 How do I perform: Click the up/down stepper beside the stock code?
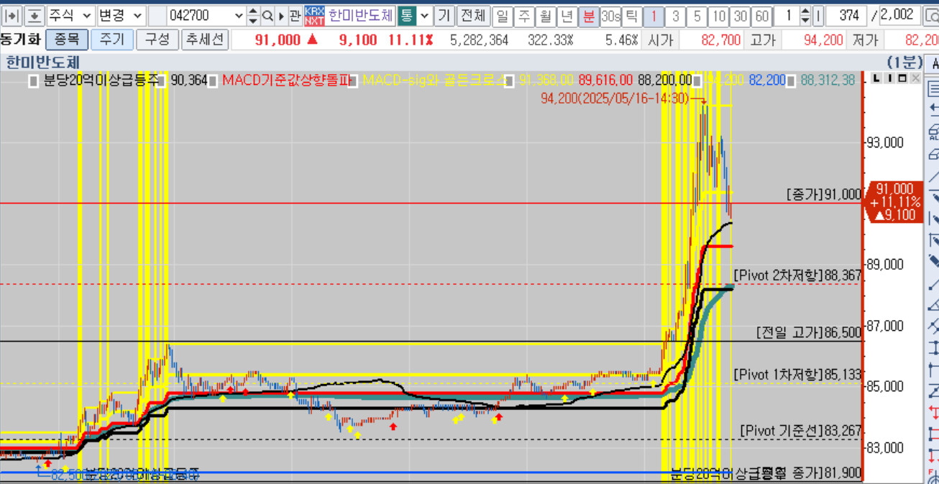(252, 15)
